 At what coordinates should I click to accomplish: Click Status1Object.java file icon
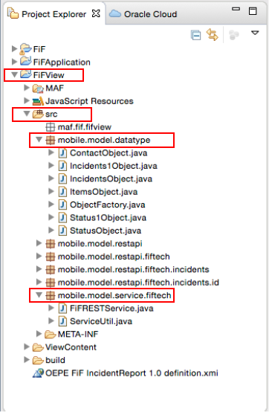[x=62, y=218]
